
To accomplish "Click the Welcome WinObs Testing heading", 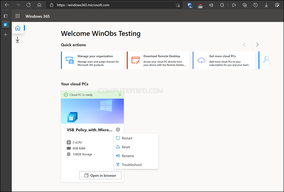I will (x=101, y=34).
